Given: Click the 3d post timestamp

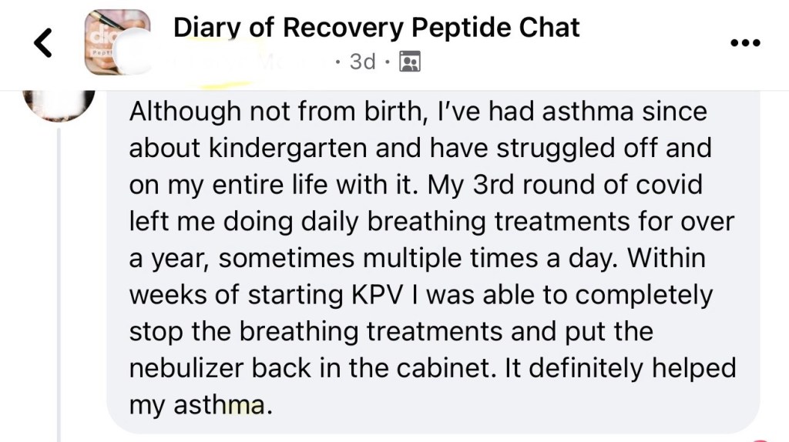Looking at the screenshot, I should pos(362,62).
